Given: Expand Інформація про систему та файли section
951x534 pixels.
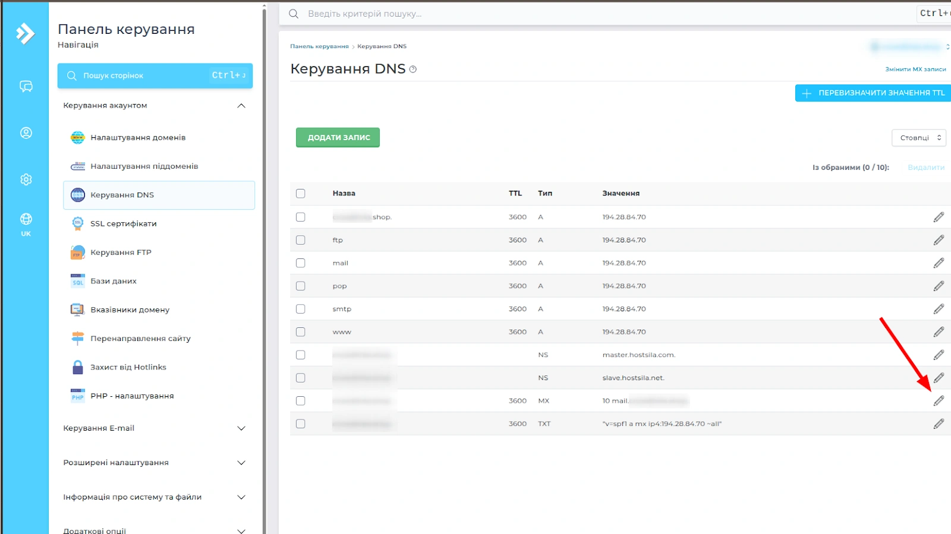Looking at the screenshot, I should coord(155,497).
